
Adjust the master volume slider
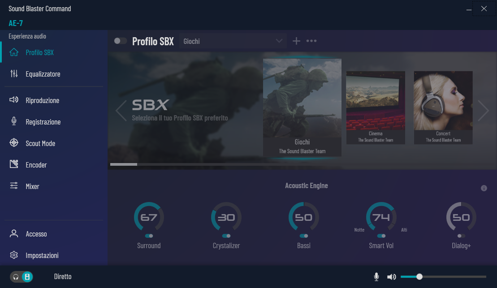coord(419,277)
